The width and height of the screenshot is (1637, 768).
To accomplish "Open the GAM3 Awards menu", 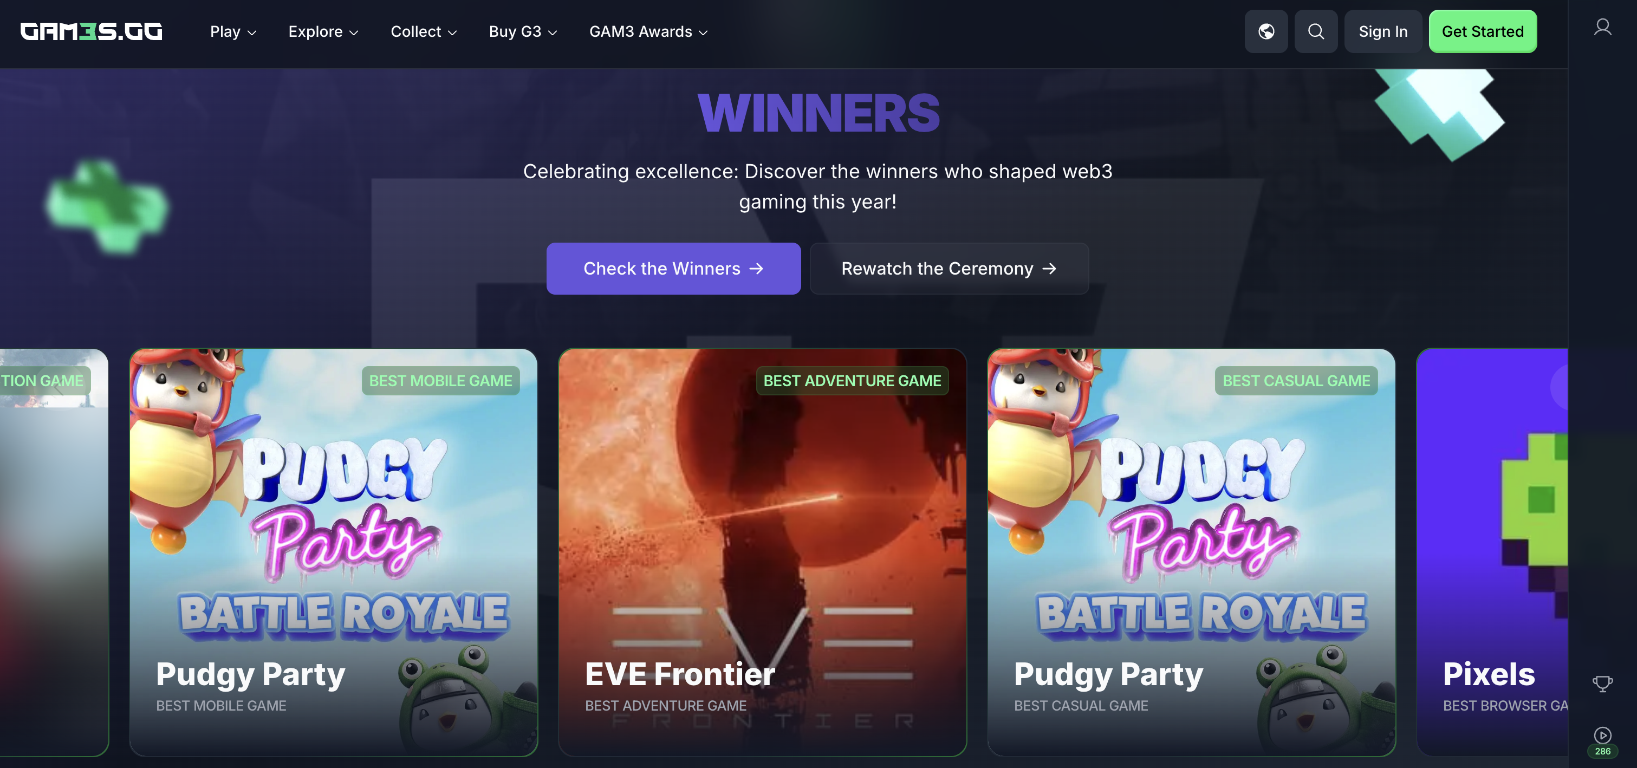I will (648, 32).
